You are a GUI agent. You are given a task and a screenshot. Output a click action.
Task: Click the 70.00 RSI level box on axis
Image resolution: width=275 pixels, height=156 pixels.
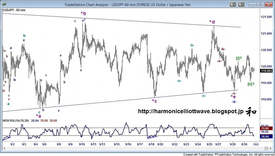coord(266,128)
